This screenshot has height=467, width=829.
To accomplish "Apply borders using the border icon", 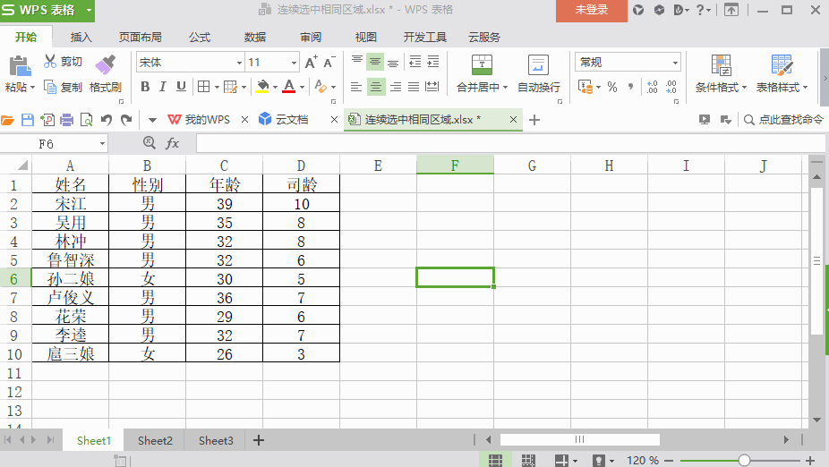I will (203, 87).
